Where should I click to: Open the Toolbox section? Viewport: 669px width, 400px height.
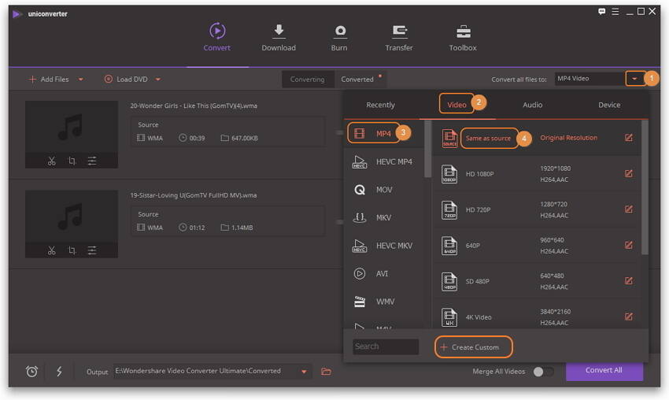tap(463, 38)
